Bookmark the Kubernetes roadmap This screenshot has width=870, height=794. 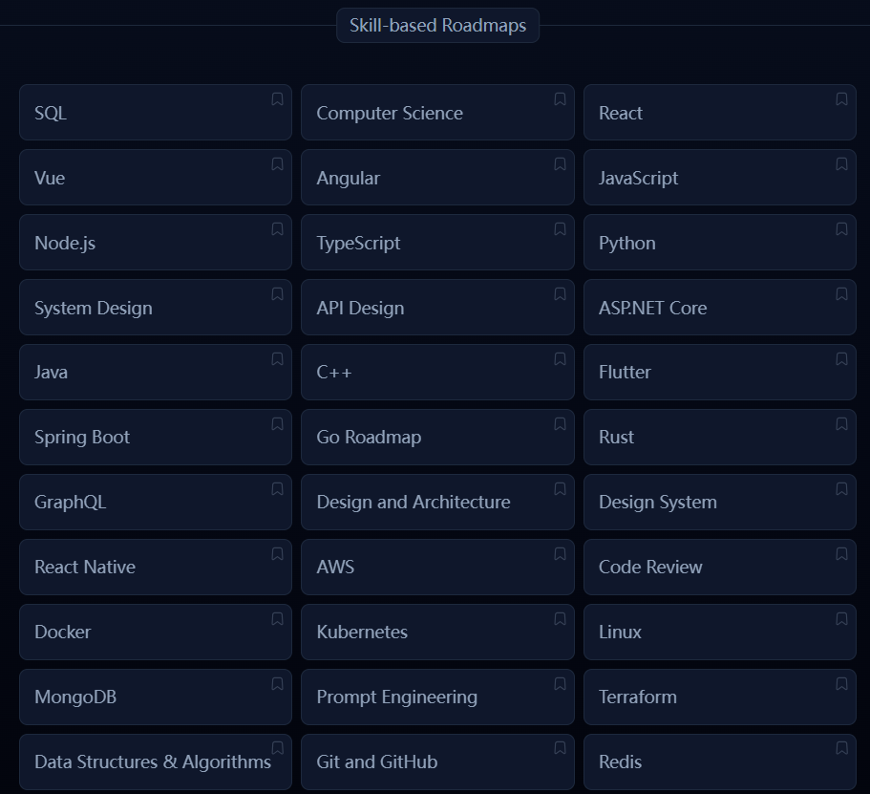(560, 618)
